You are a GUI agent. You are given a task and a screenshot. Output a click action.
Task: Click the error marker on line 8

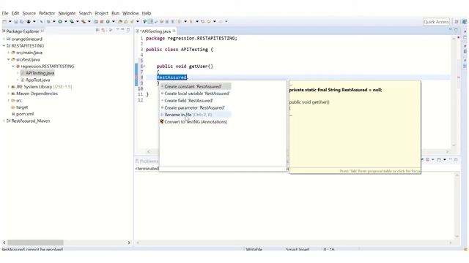pyautogui.click(x=137, y=77)
